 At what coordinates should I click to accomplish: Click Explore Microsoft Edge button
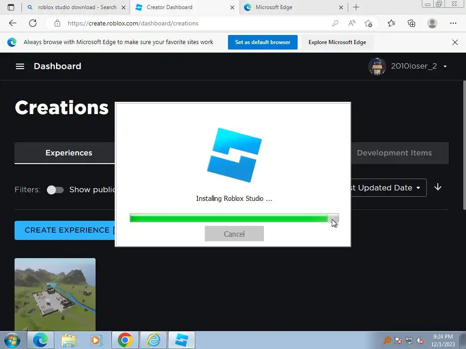337,42
